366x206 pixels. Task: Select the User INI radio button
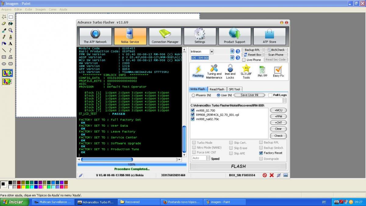click(x=218, y=95)
